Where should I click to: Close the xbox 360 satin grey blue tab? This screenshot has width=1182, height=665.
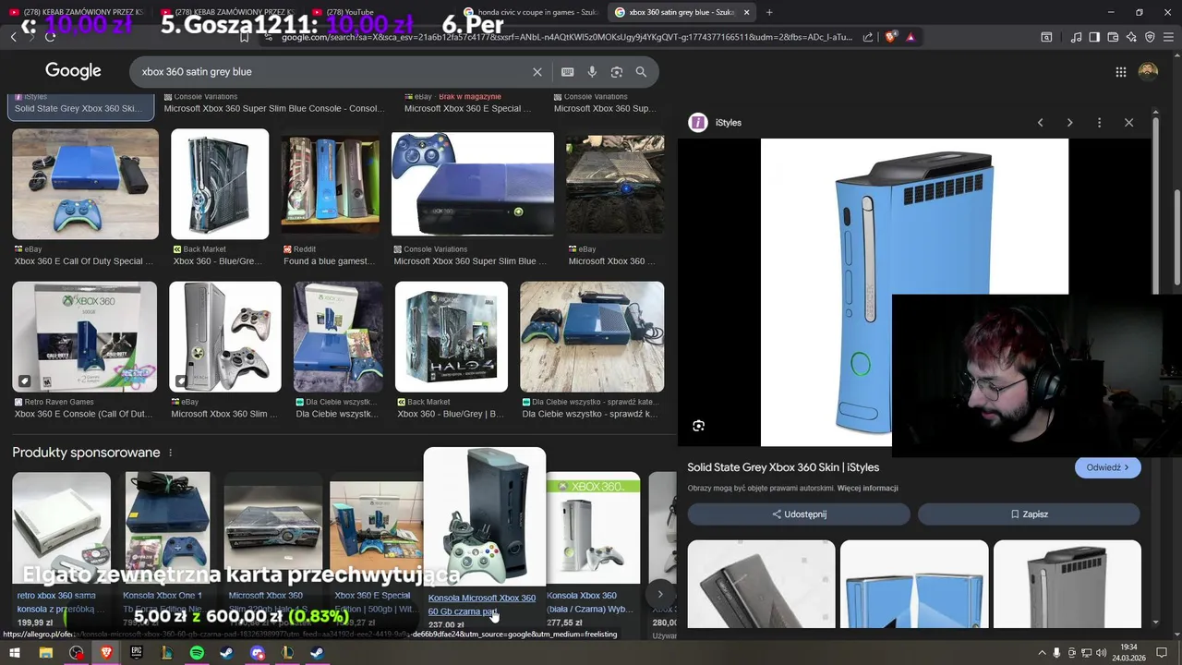(749, 12)
